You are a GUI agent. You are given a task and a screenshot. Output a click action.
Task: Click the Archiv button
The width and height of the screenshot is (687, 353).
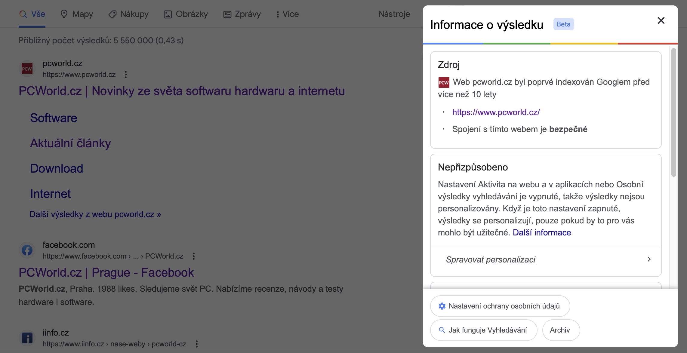[560, 330]
